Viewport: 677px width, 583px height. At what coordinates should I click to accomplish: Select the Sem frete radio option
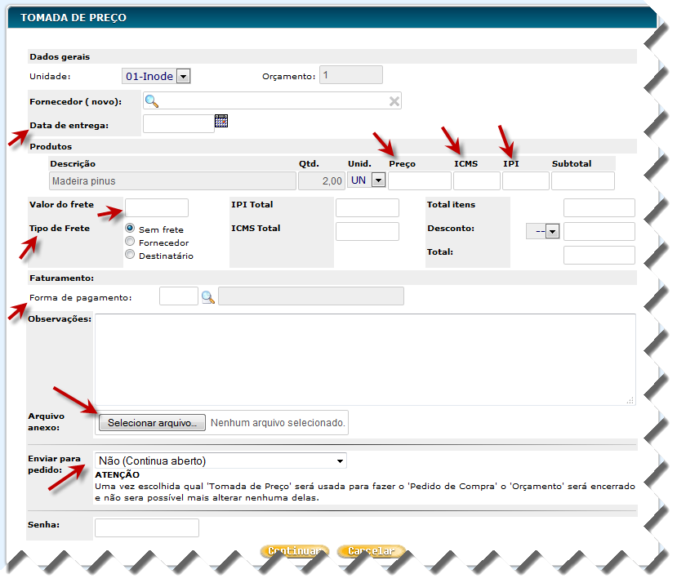pyautogui.click(x=130, y=229)
